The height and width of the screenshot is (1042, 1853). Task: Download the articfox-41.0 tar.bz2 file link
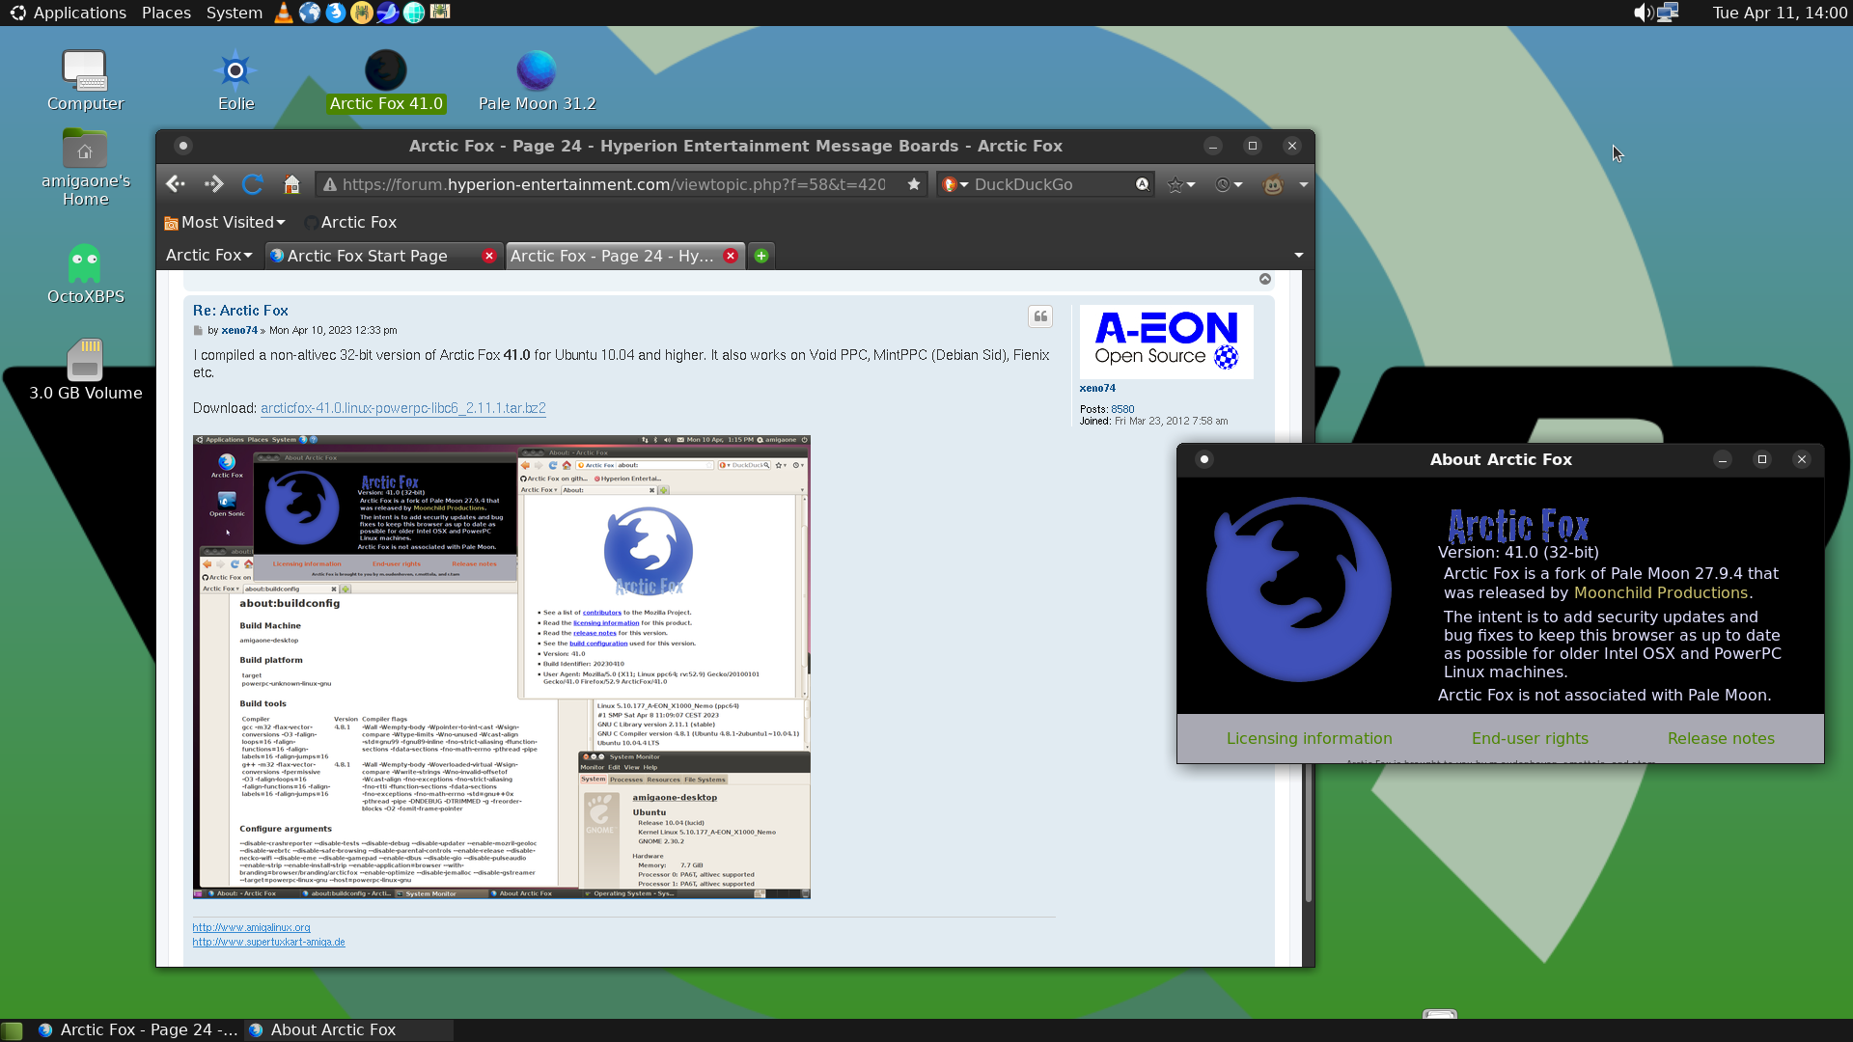coord(403,408)
